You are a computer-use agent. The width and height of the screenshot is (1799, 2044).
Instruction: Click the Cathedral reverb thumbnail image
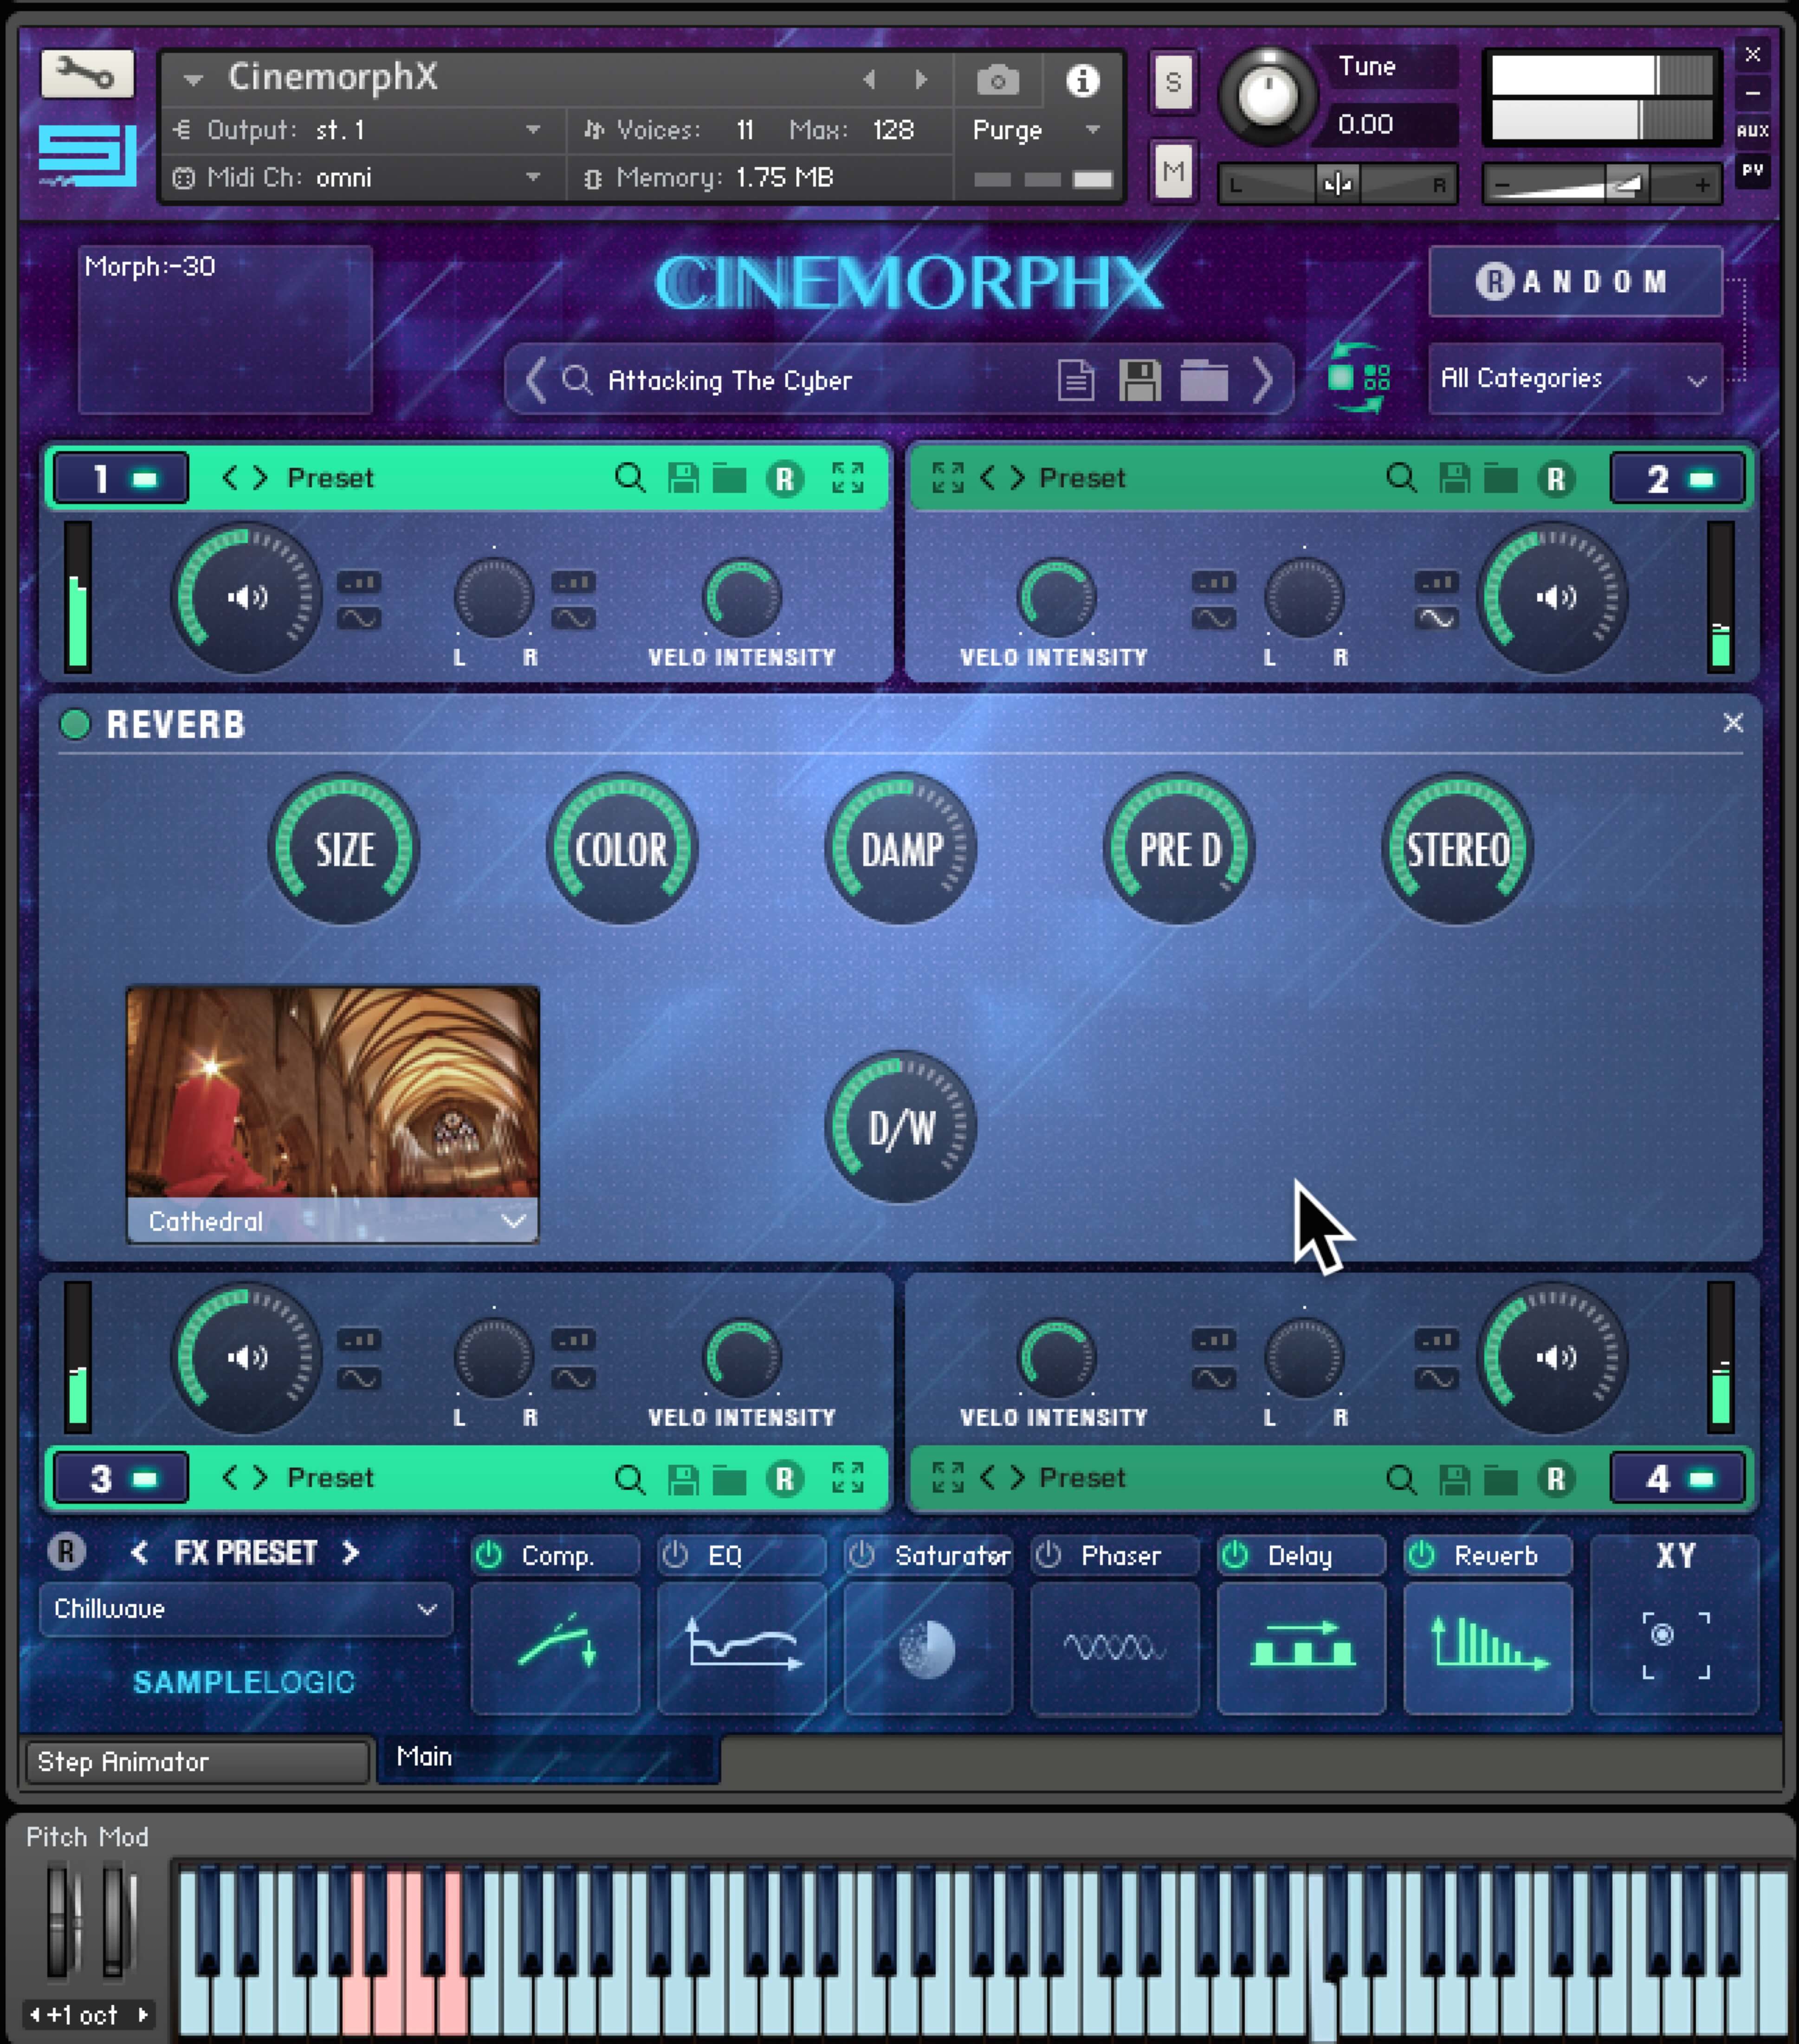click(x=332, y=1092)
